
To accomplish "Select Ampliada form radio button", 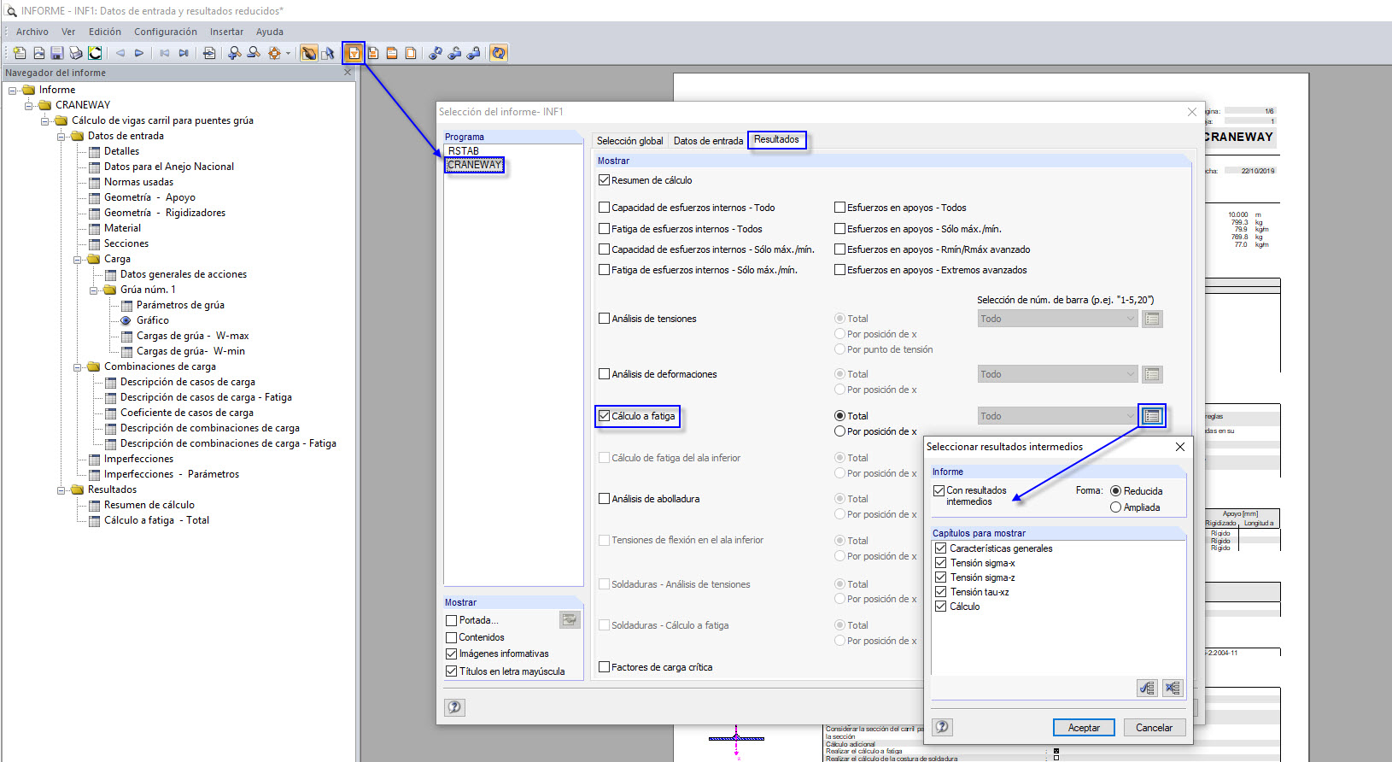I will (1115, 507).
